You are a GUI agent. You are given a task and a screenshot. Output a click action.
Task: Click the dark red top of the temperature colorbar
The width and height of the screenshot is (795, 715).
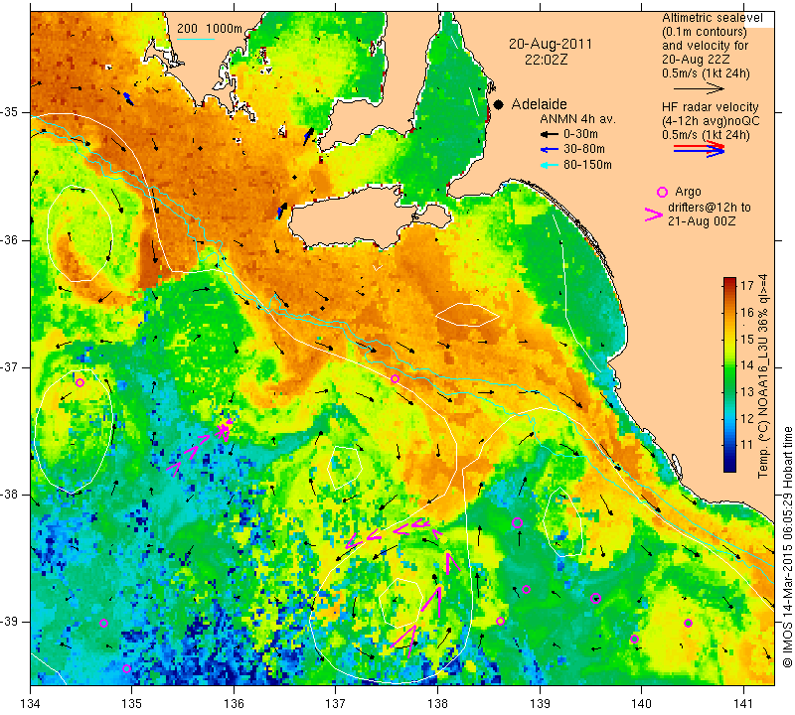(x=729, y=280)
